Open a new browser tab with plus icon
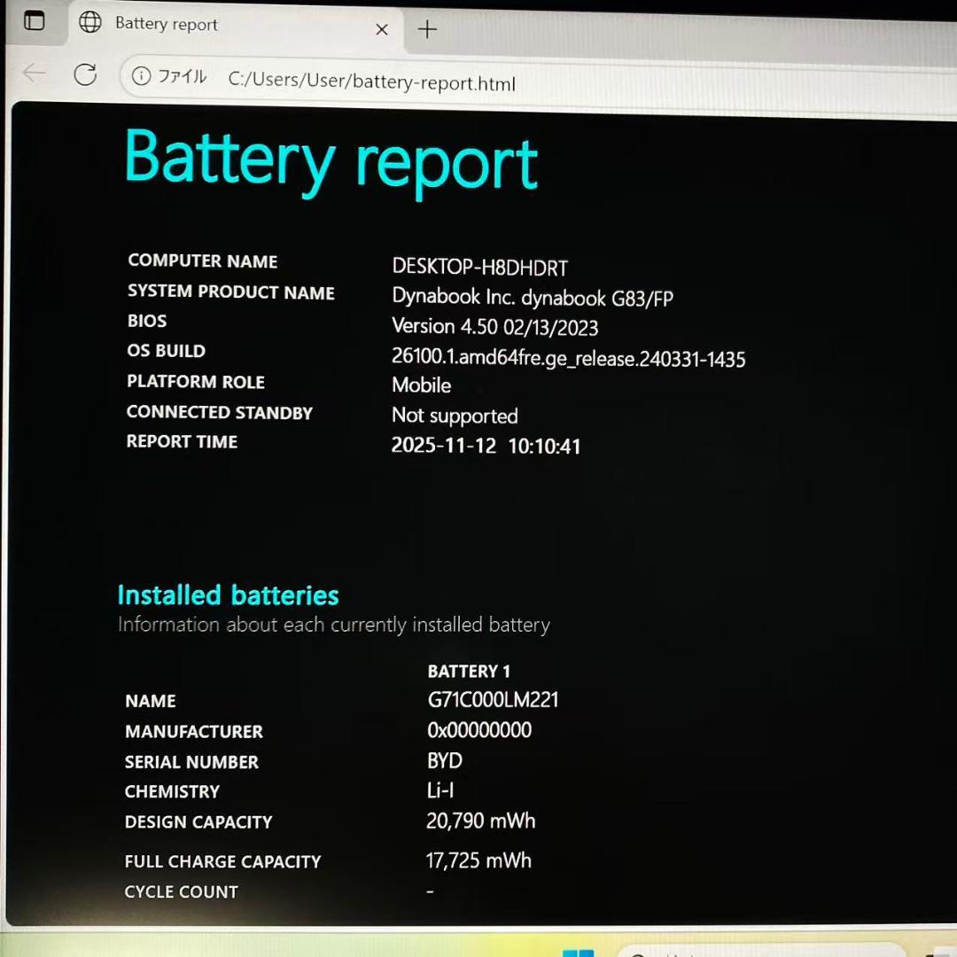 pyautogui.click(x=427, y=29)
